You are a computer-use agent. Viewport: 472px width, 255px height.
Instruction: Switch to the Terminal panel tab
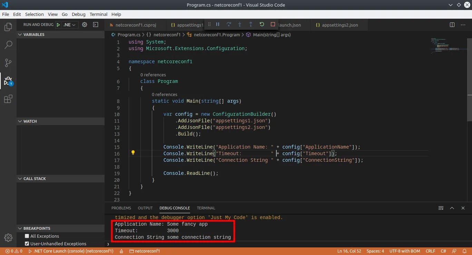(x=206, y=208)
